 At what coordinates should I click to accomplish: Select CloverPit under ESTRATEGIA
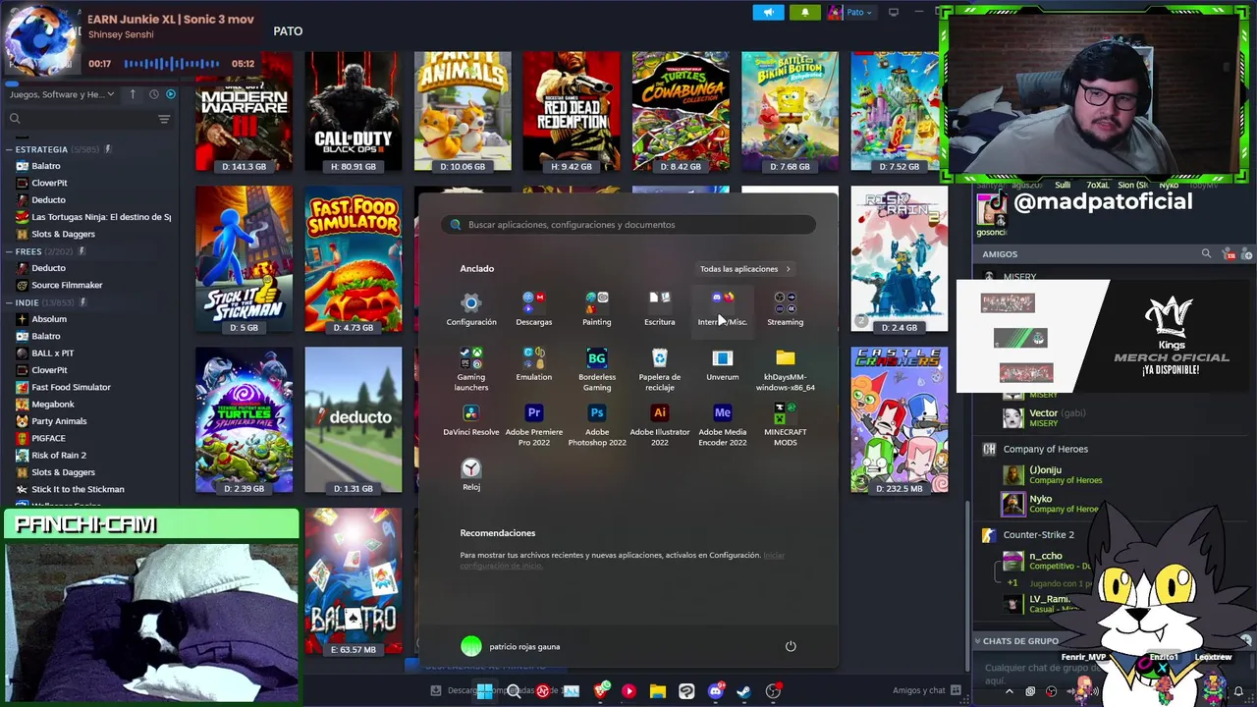(49, 183)
